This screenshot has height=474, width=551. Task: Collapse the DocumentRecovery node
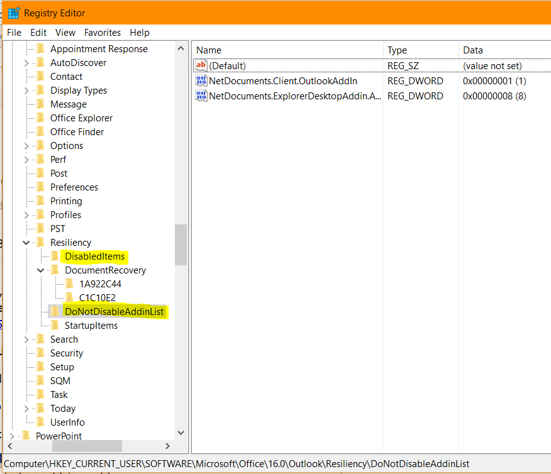click(40, 270)
